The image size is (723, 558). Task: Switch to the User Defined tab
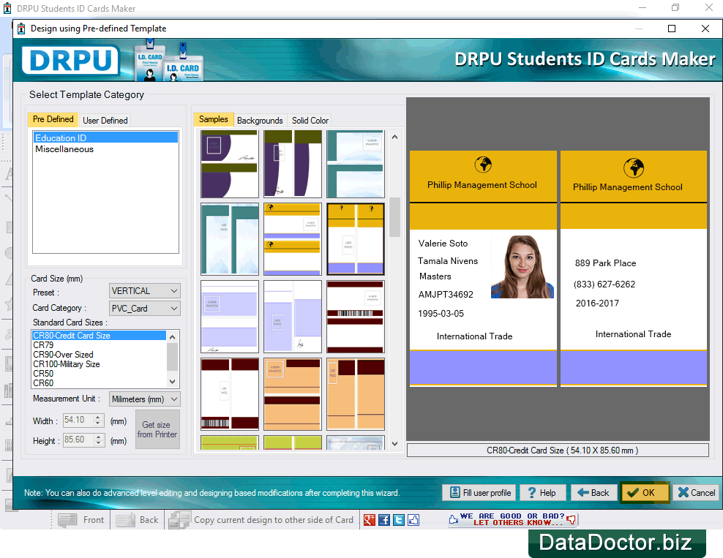105,120
